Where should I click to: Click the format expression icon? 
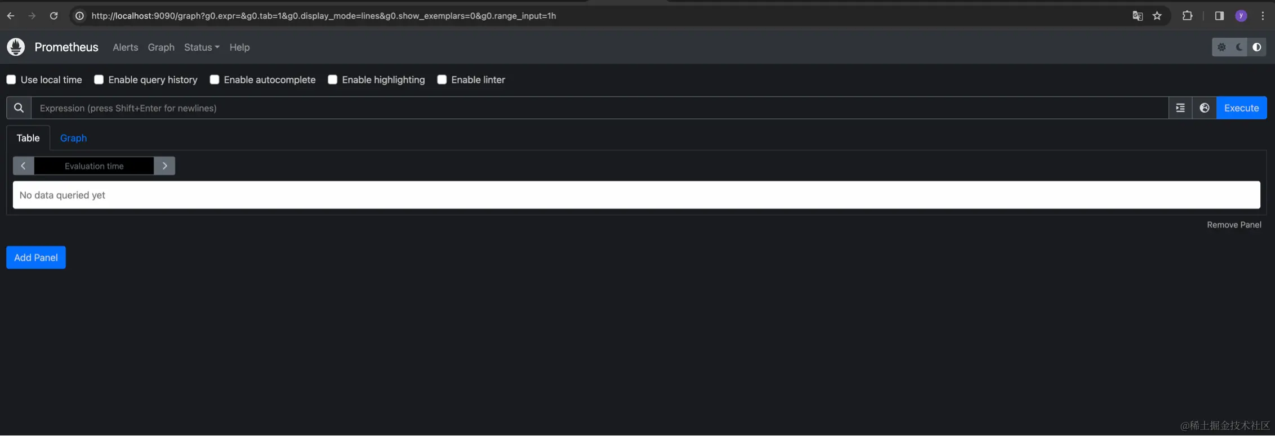1180,108
